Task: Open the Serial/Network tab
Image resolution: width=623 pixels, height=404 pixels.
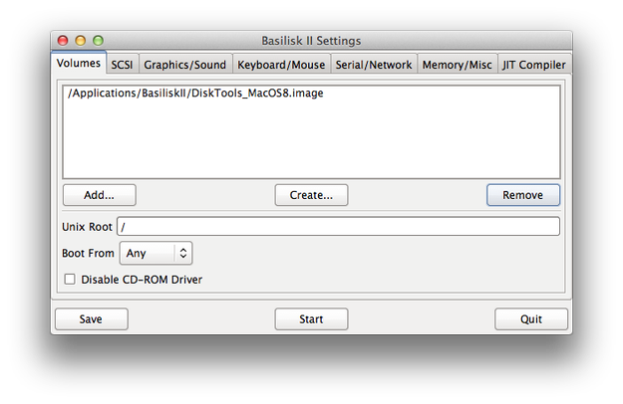Action: 374,65
